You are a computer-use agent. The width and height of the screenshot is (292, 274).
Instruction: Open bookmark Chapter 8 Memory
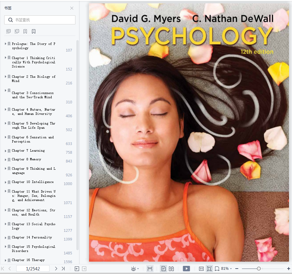[x=27, y=159]
